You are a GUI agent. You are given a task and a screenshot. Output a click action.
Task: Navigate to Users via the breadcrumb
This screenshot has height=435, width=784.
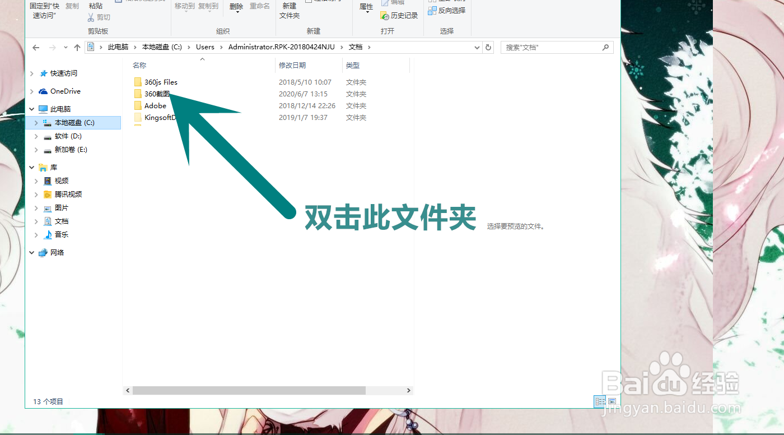(205, 47)
